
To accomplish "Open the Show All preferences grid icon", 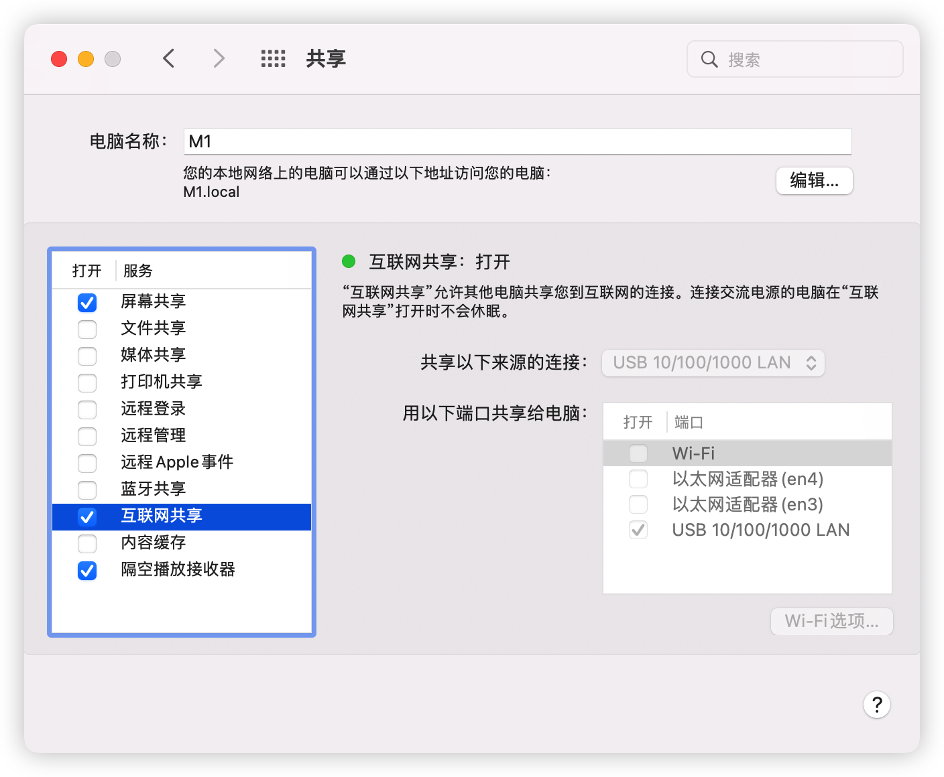I will pos(272,58).
